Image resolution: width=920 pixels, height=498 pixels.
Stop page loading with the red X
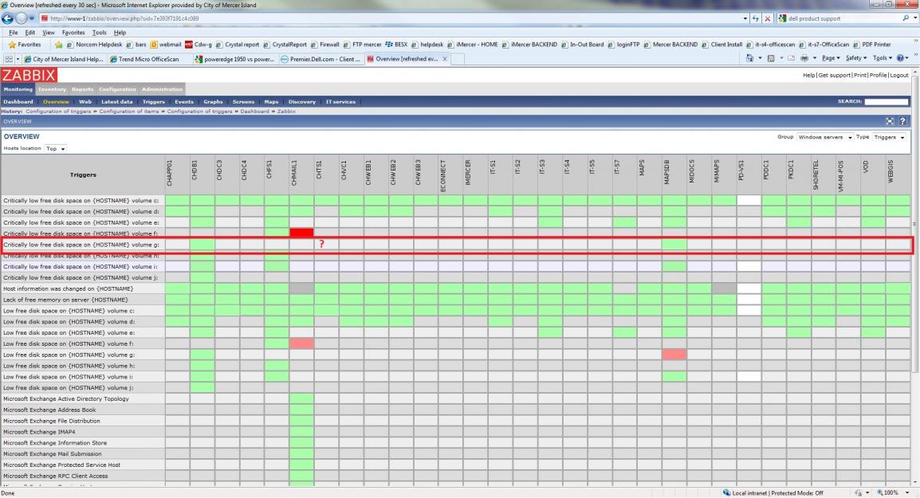point(768,19)
